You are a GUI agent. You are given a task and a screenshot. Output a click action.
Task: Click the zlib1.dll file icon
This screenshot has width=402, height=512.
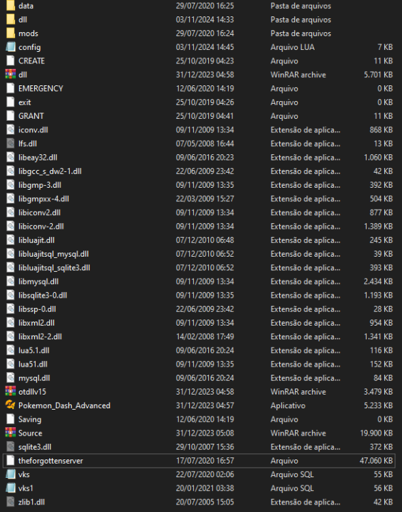pyautogui.click(x=10, y=502)
